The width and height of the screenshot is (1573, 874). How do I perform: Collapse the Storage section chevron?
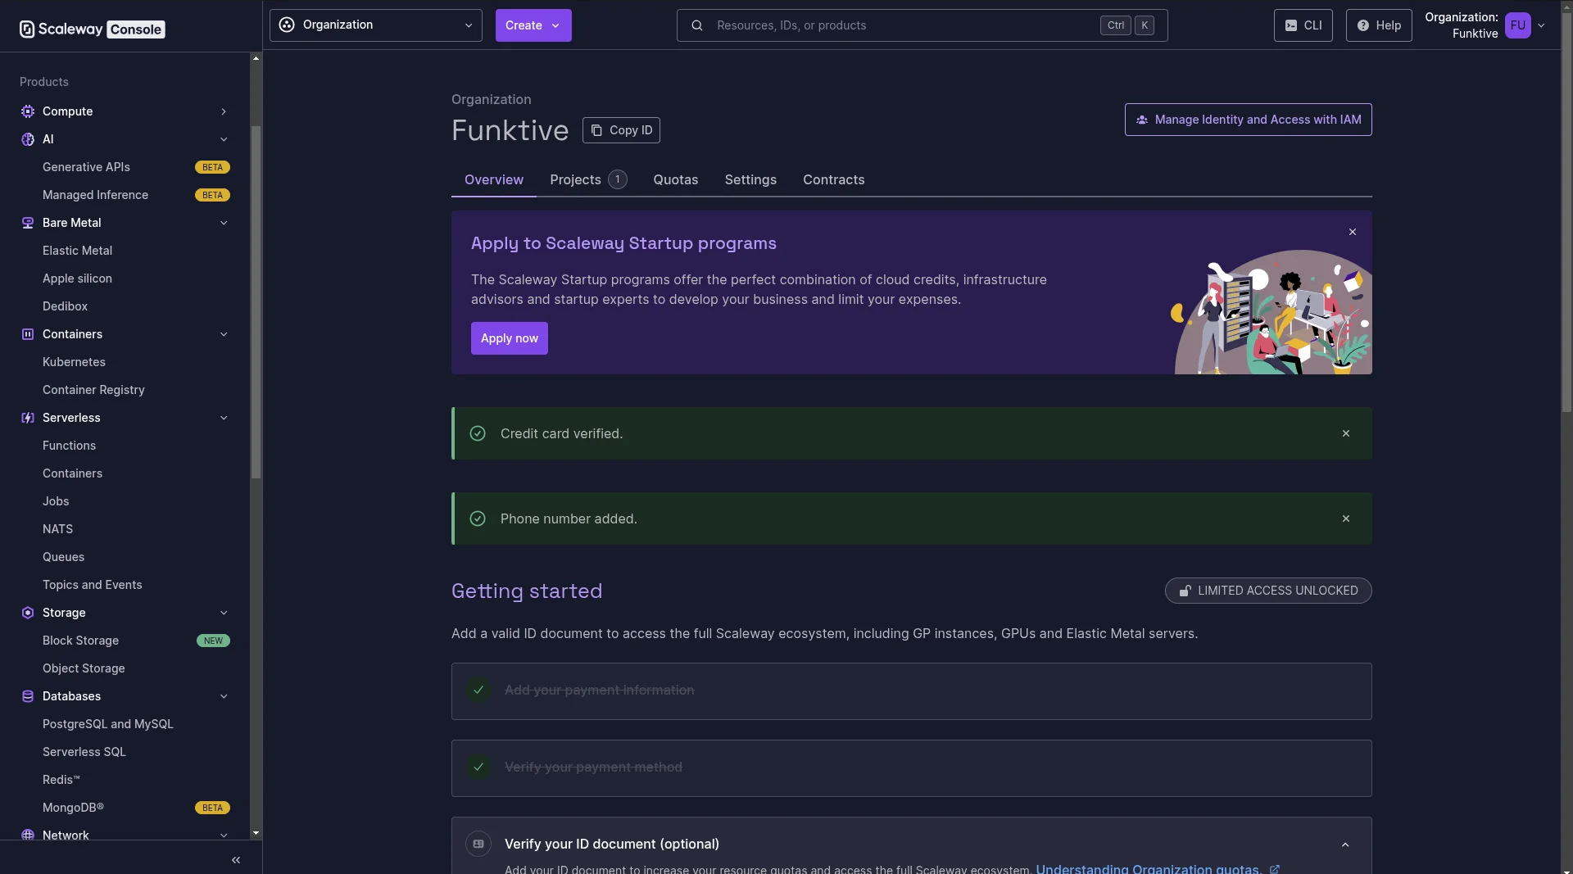pyautogui.click(x=224, y=613)
